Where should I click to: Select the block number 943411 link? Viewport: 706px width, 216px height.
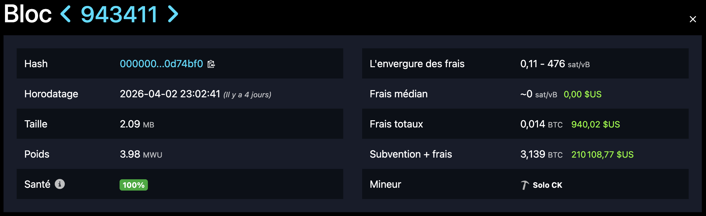coord(119,13)
